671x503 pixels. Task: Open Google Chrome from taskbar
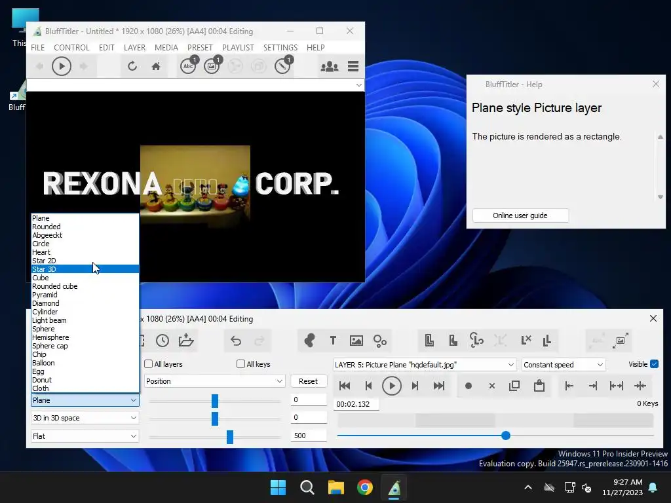365,487
